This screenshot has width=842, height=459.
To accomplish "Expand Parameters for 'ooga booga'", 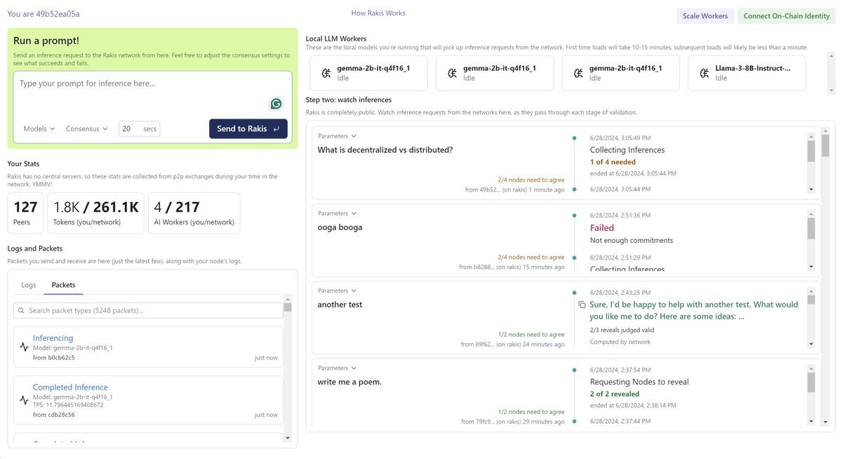I will 337,213.
